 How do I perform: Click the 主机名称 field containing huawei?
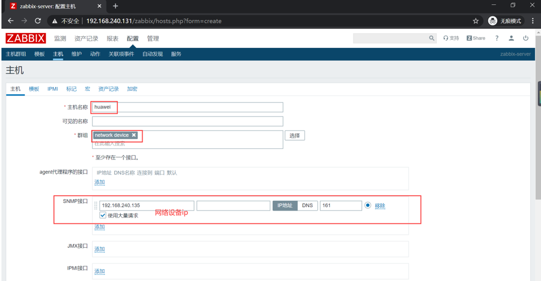pos(187,107)
